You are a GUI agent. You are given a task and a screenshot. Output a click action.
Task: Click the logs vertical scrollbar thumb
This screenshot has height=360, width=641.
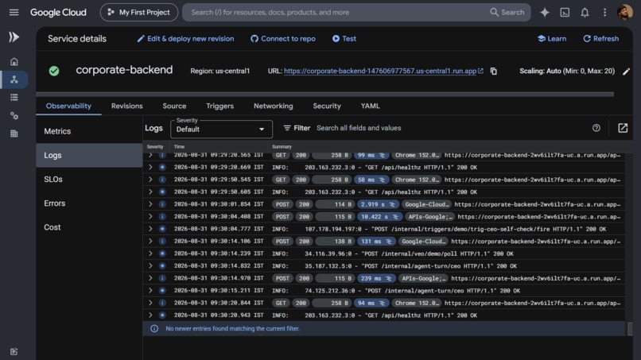click(x=630, y=329)
